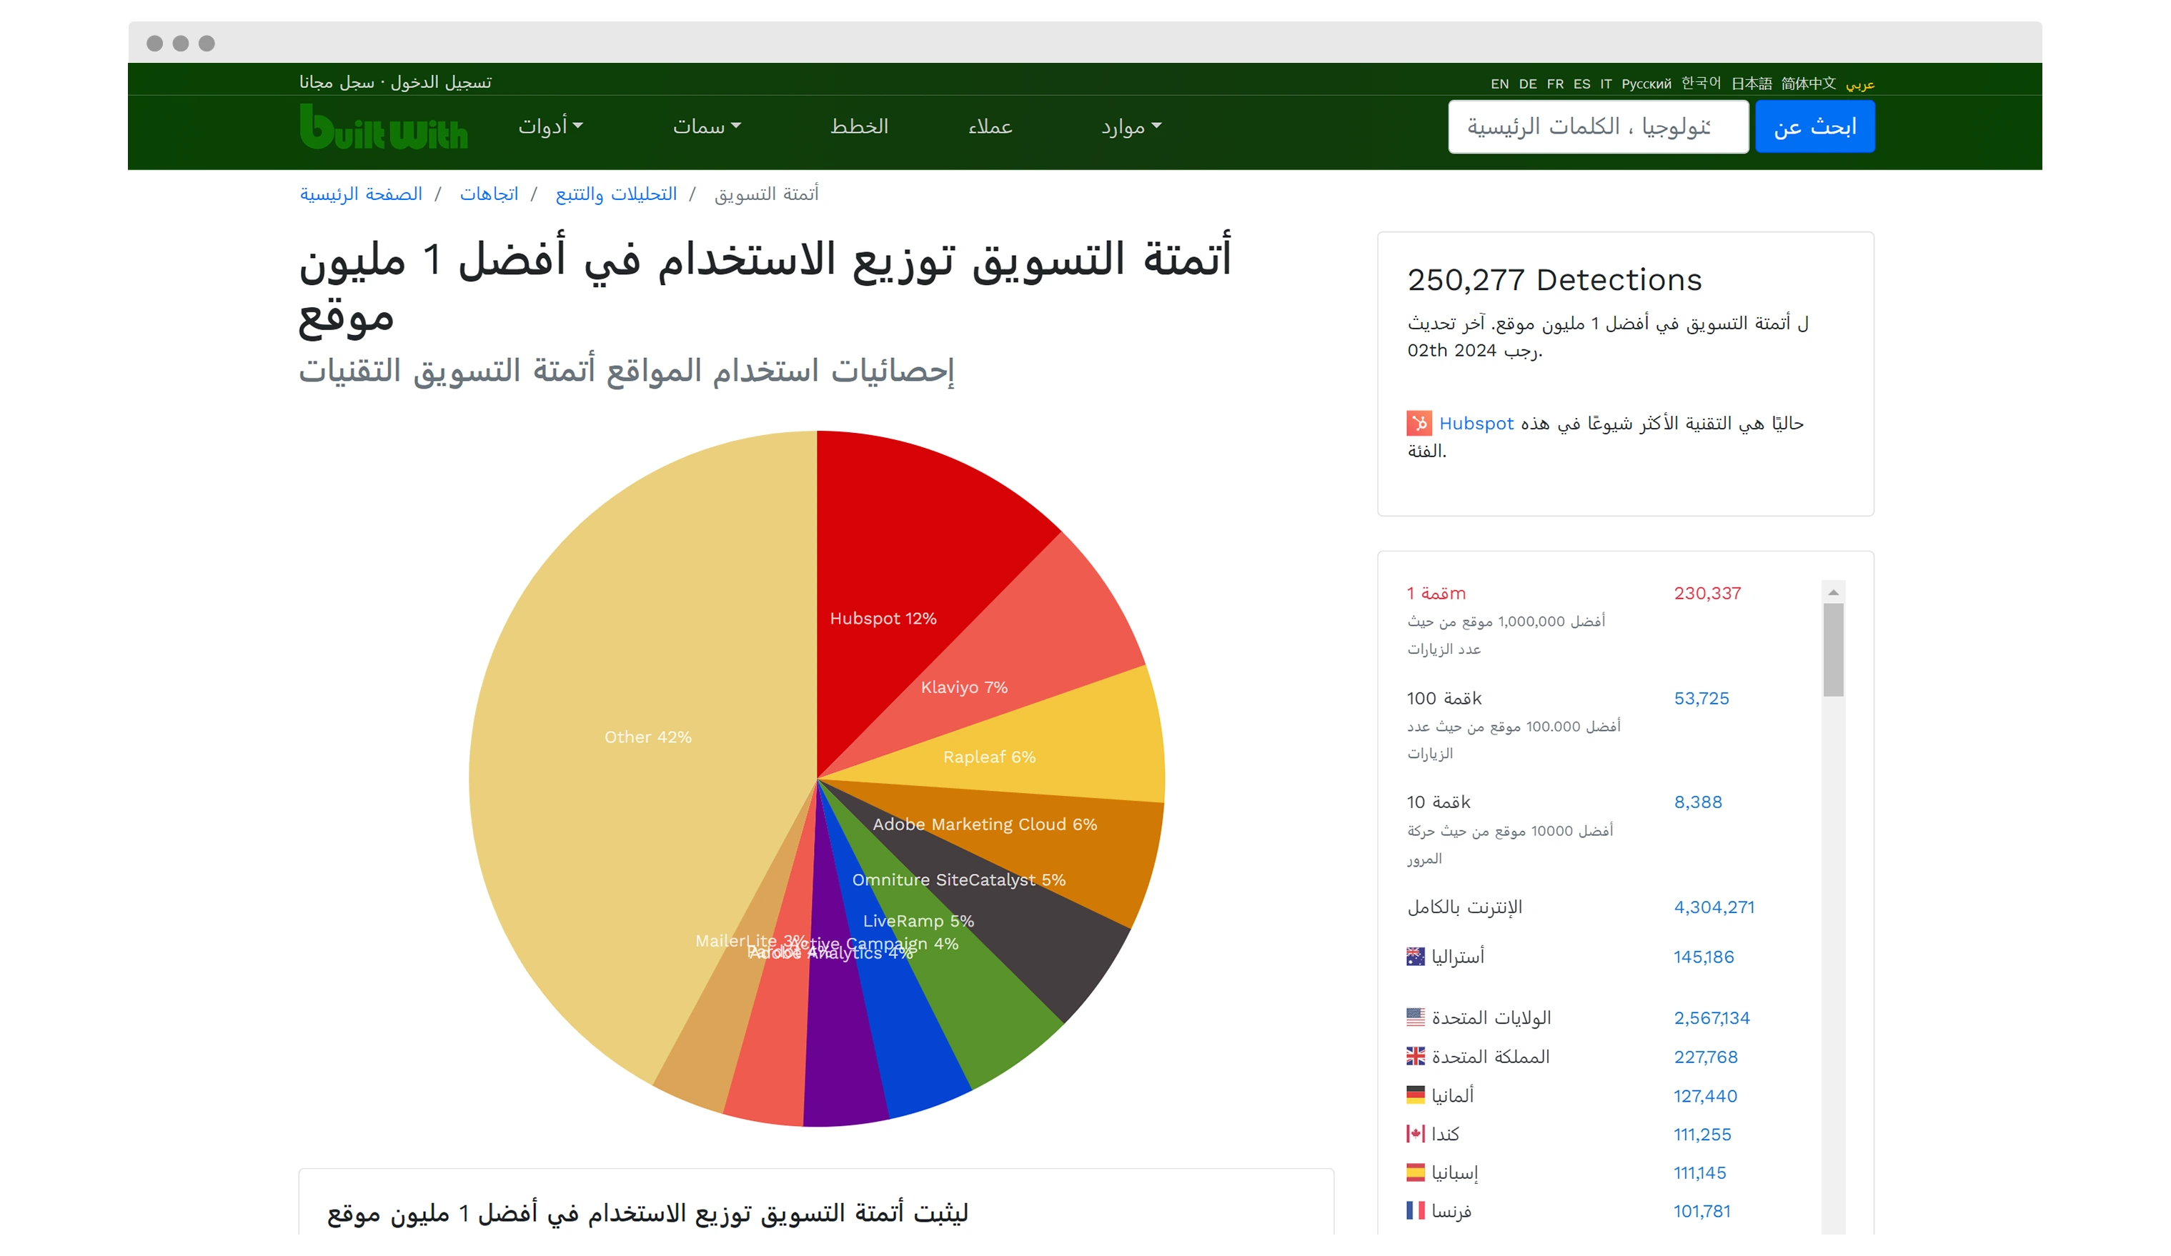The image size is (2171, 1256).
Task: Click the 111,145 Spain count
Action: point(1699,1172)
